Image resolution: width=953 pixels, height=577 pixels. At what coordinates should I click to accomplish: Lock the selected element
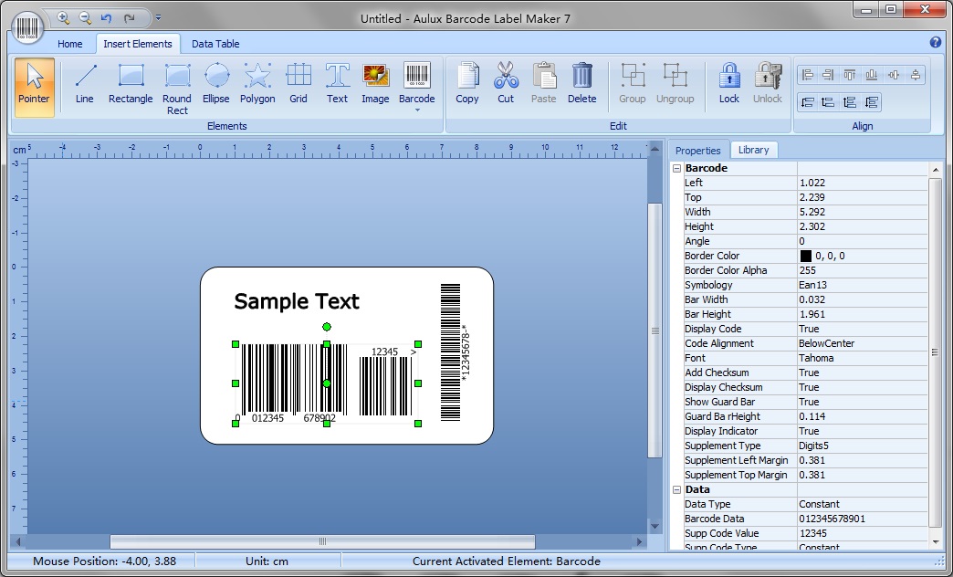coord(729,83)
